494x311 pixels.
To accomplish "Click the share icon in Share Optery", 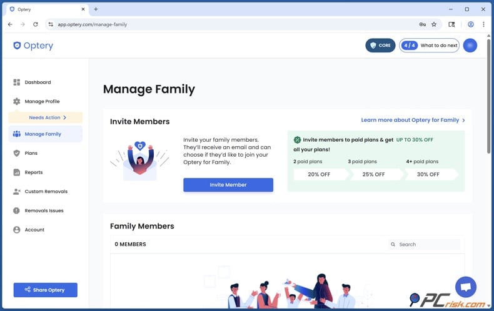I will pos(28,289).
